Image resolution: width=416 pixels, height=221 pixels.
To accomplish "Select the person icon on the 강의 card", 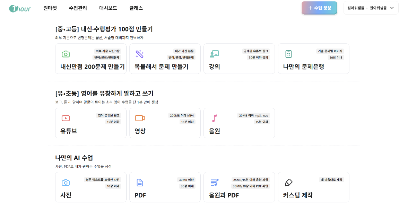I will tap(214, 54).
